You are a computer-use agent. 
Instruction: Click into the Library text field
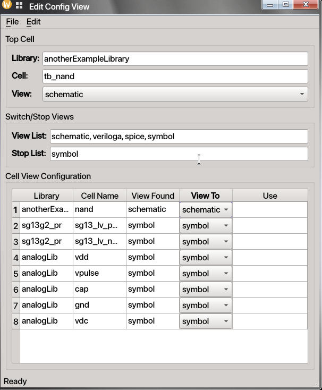(175, 59)
